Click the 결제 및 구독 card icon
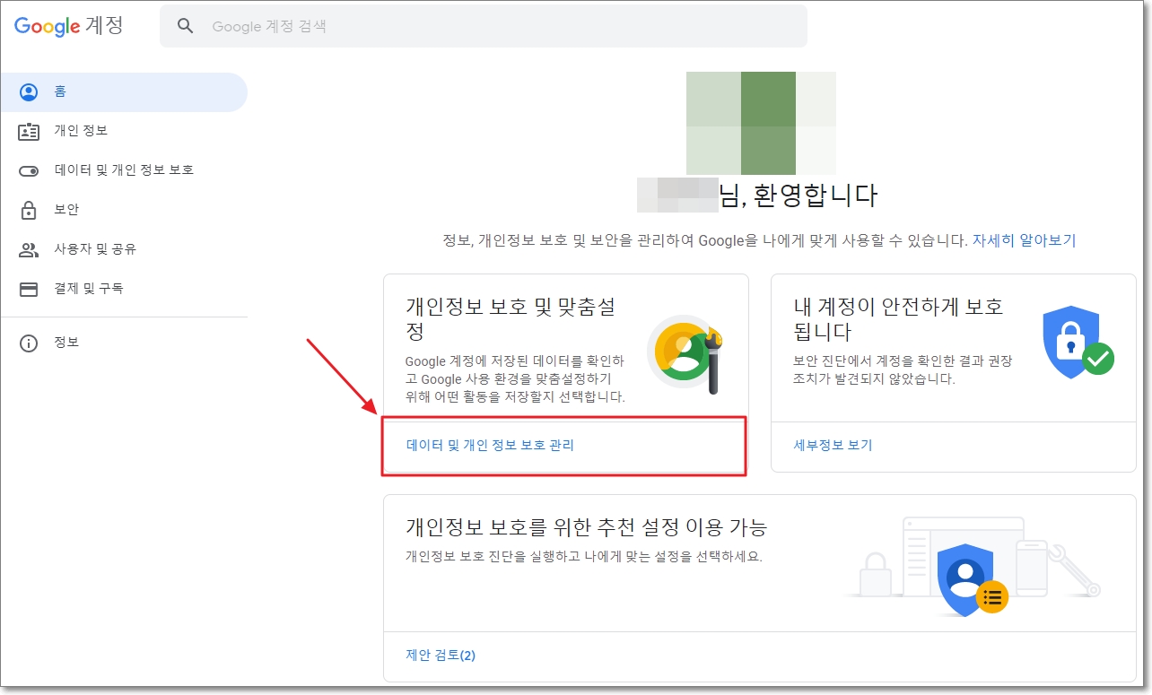 (29, 289)
